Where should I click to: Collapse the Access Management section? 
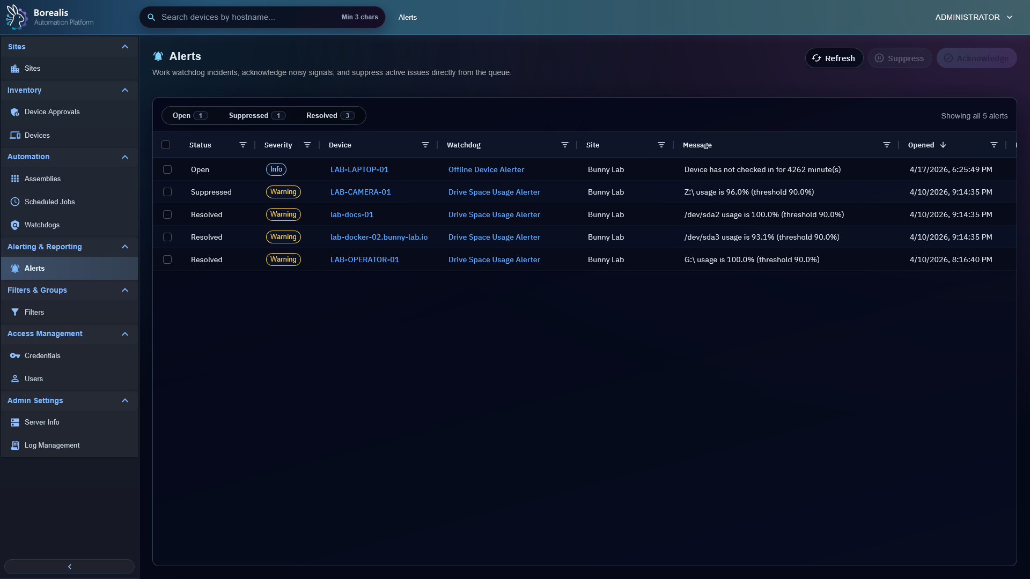coord(125,334)
